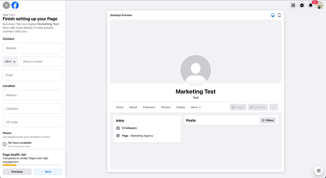The width and height of the screenshot is (326, 178).
Task: Open the Facebook apps grid menu
Action: click(293, 5)
